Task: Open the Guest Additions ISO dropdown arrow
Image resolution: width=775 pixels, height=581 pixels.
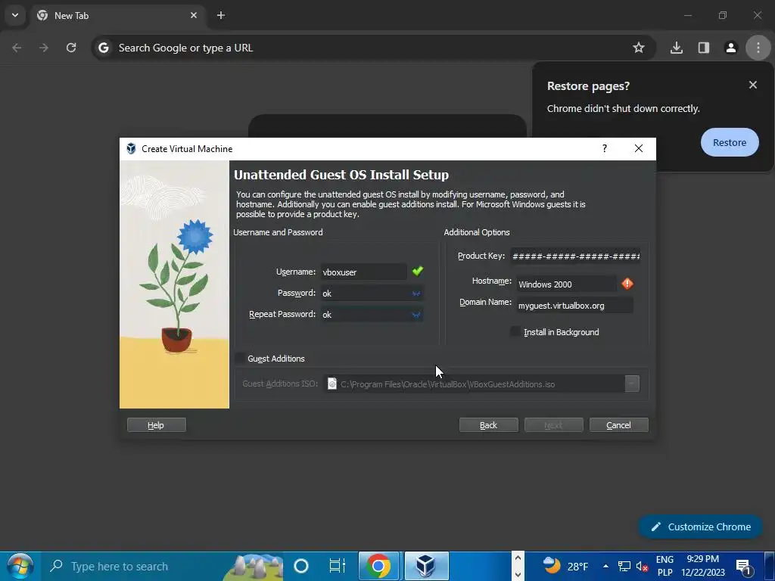Action: coord(632,384)
